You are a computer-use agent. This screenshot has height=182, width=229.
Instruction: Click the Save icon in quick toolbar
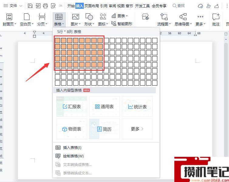pyautogui.click(x=30, y=6)
